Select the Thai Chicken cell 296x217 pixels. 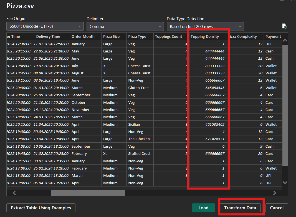(x=139, y=139)
